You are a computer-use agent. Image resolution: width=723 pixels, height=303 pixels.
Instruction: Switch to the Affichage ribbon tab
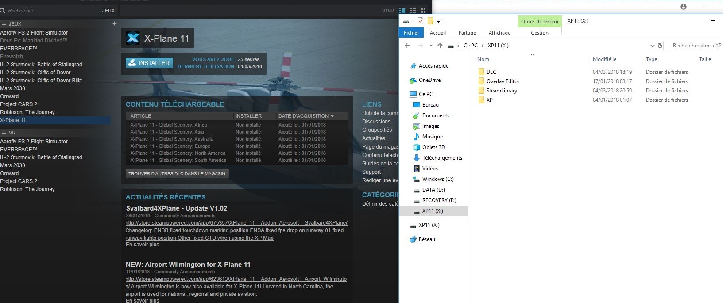click(x=499, y=33)
